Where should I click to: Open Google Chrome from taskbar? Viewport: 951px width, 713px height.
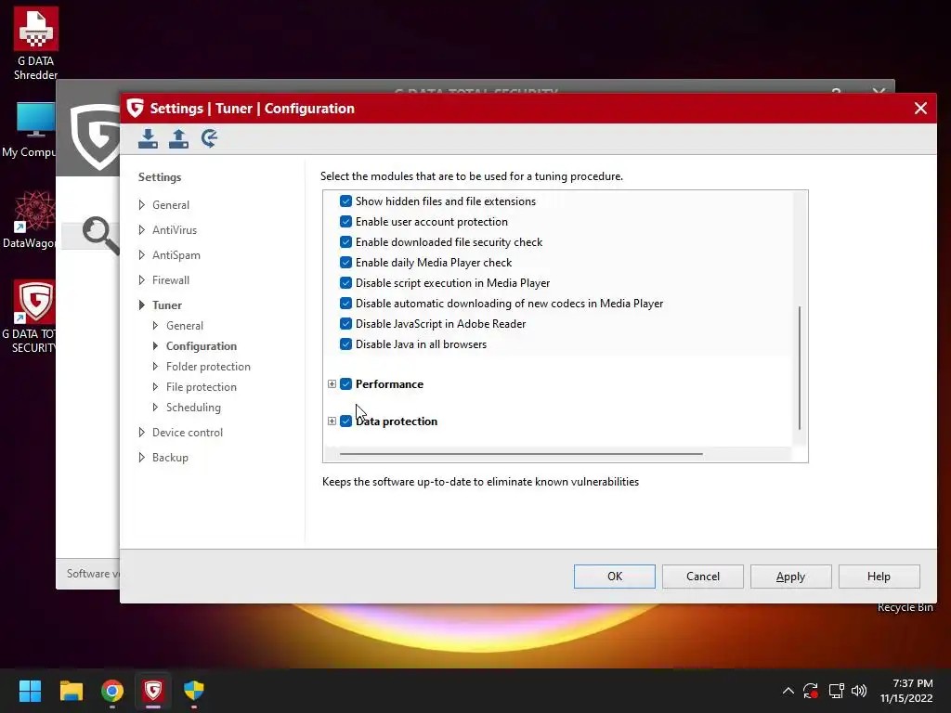pyautogui.click(x=112, y=691)
